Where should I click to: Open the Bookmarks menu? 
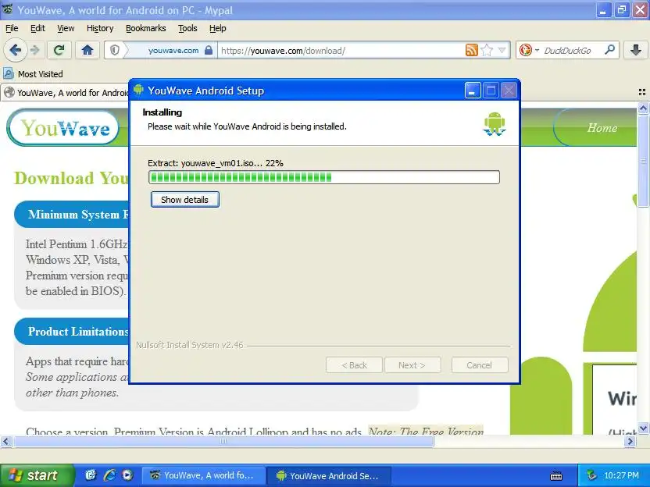pos(146,28)
